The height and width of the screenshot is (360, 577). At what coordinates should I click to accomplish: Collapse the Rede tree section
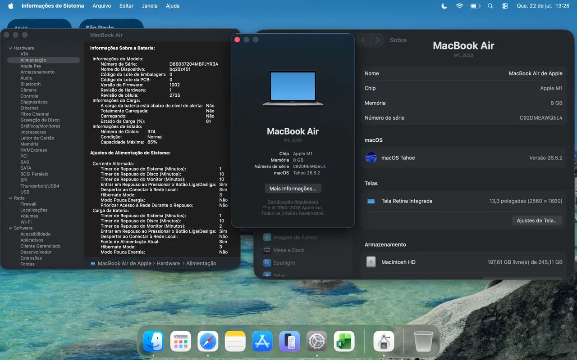click(10, 198)
